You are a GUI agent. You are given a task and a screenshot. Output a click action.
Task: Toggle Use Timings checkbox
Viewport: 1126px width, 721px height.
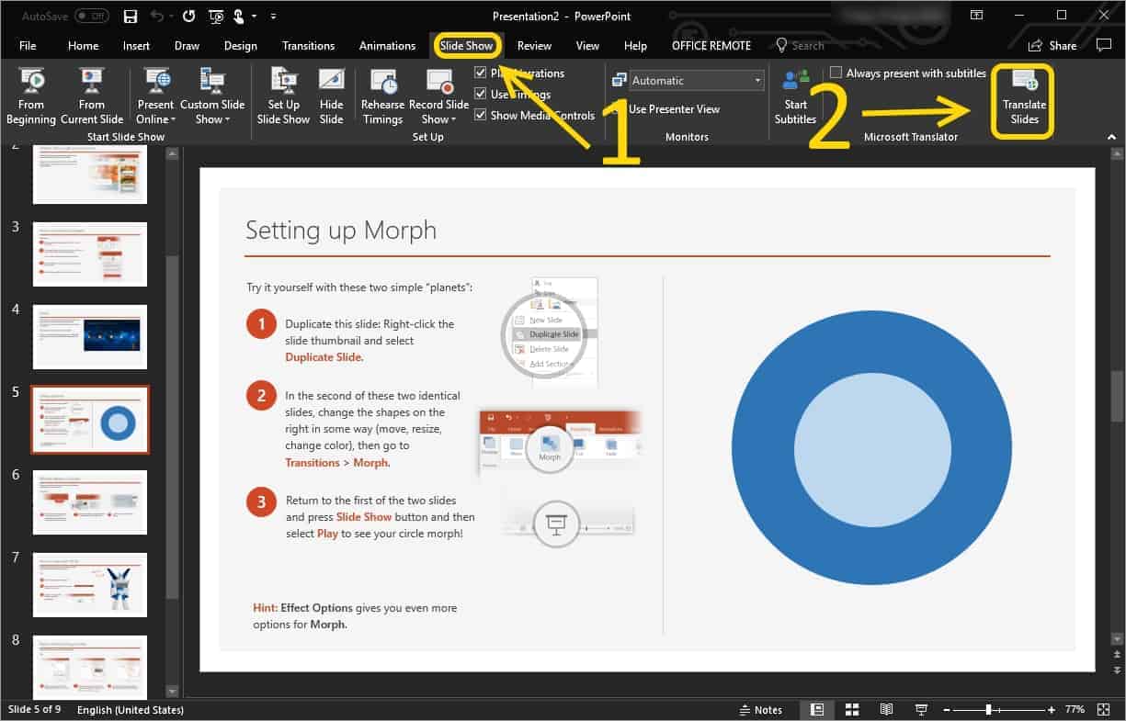(x=481, y=94)
